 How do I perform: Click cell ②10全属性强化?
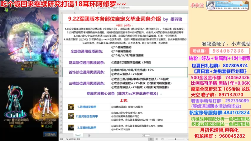click(121, 51)
